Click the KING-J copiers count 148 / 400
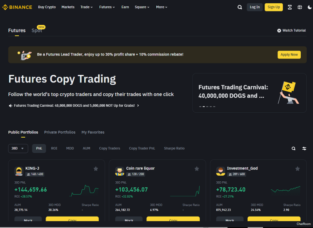 35,174
